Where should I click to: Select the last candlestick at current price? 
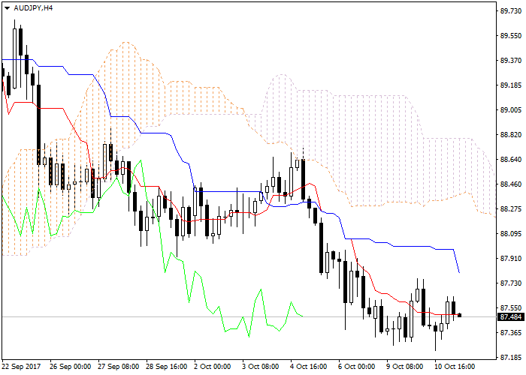pos(460,315)
